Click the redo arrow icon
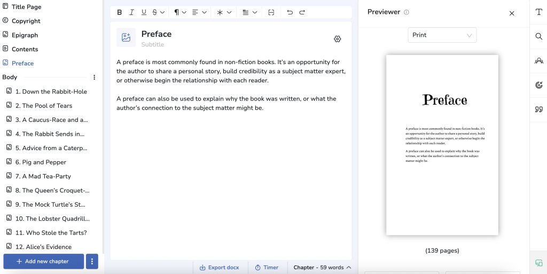 [x=302, y=12]
